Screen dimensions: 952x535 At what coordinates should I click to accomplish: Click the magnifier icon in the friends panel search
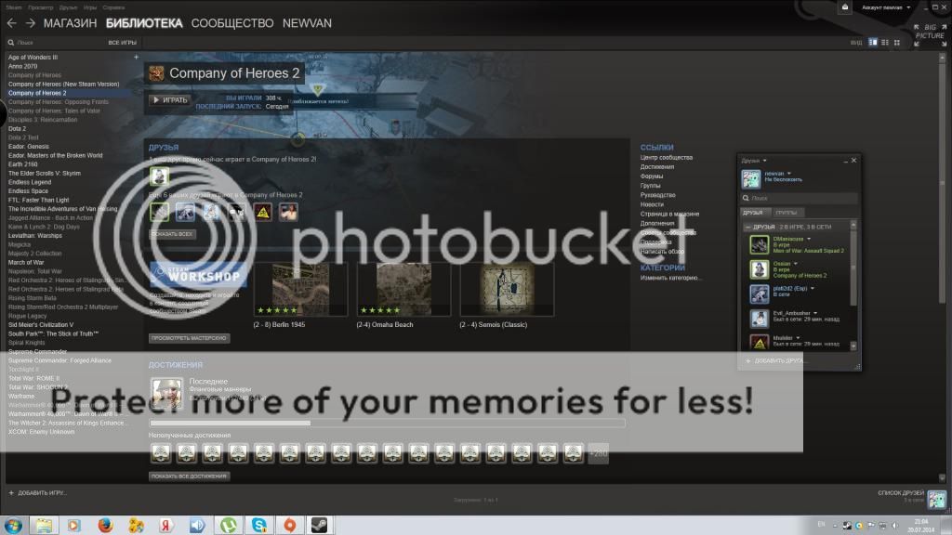pyautogui.click(x=746, y=199)
